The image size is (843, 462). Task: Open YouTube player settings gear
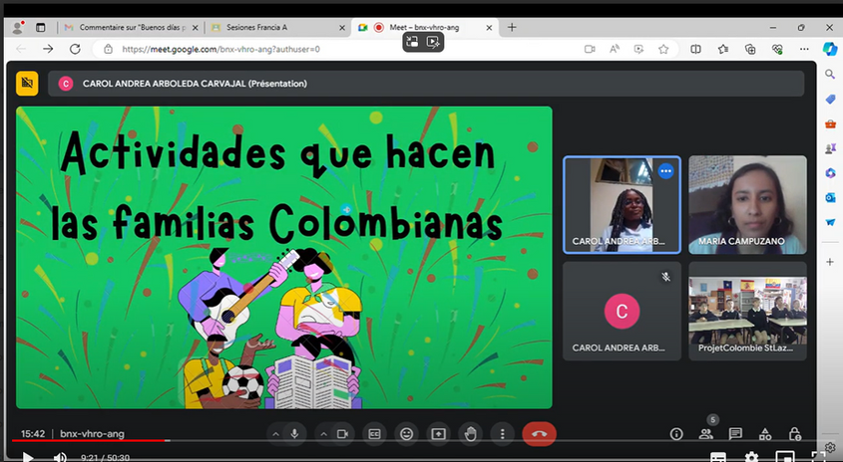pyautogui.click(x=751, y=457)
